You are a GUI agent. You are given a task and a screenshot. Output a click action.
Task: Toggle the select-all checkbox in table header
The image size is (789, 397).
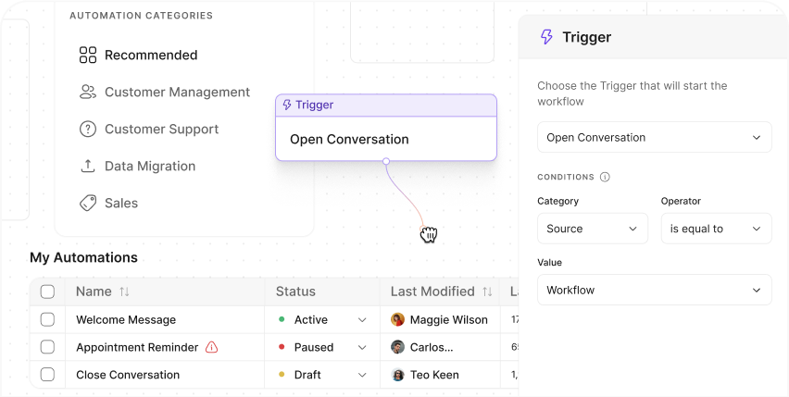click(47, 292)
